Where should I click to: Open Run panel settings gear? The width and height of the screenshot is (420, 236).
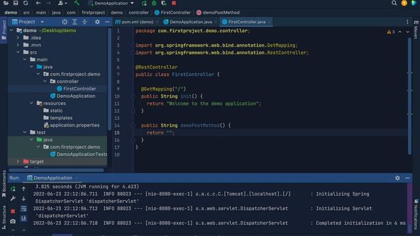pyautogui.click(x=398, y=178)
